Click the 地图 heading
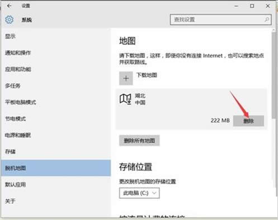 (128, 41)
